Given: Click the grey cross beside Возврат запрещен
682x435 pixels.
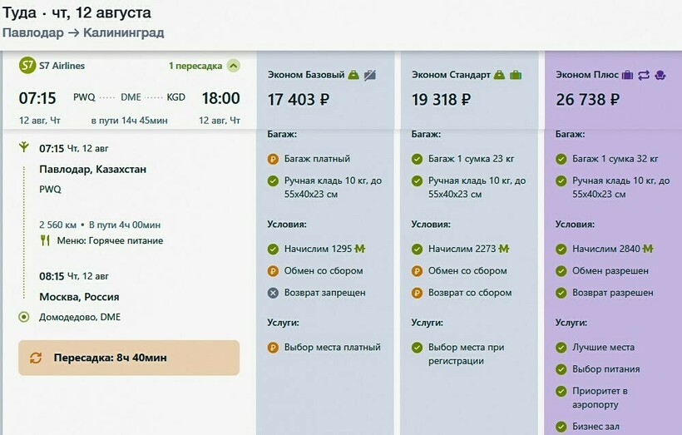Looking at the screenshot, I should [x=273, y=293].
